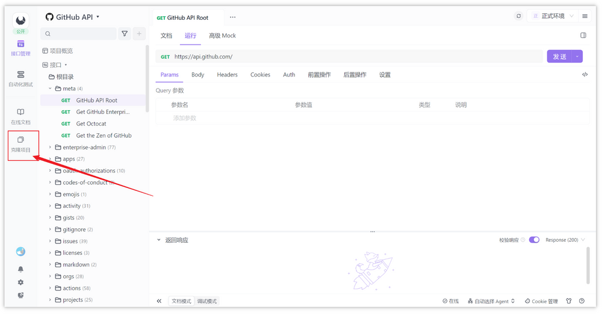
Task: Open the 克隆项目 (clone project) sidebar icon
Action: (x=20, y=143)
